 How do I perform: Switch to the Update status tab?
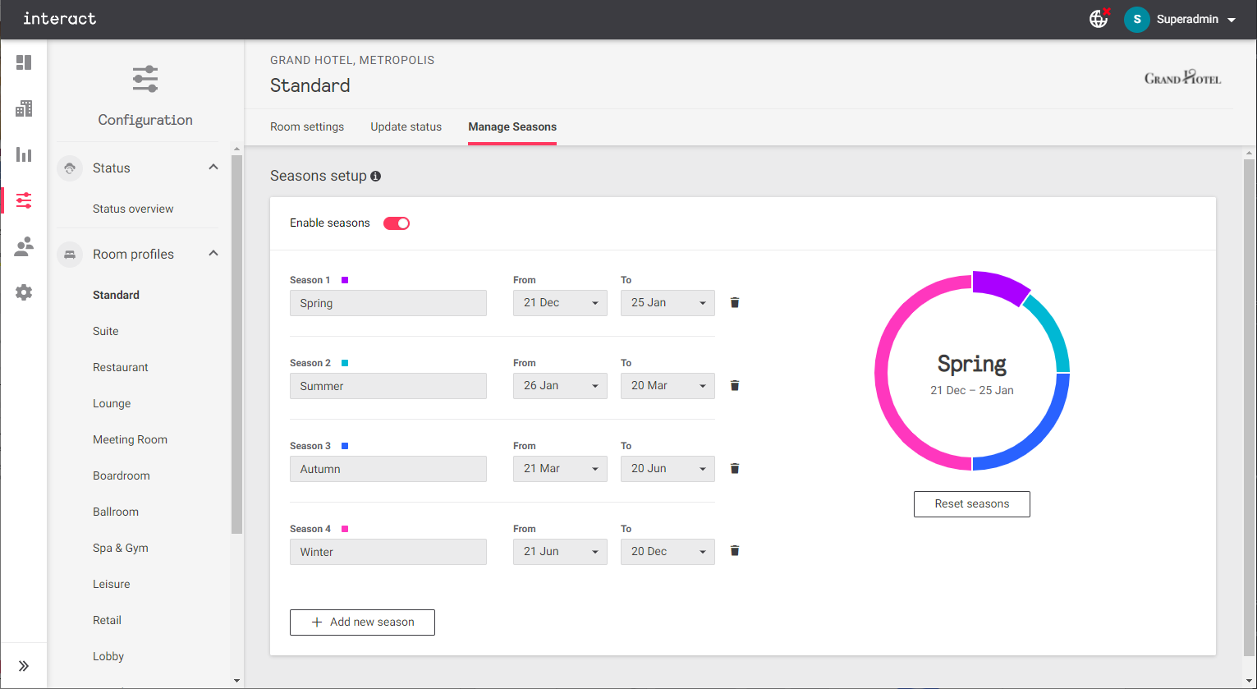[406, 126]
